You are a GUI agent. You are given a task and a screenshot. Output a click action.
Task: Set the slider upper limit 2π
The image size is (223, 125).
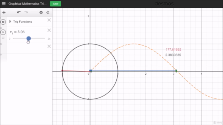pos(49,39)
